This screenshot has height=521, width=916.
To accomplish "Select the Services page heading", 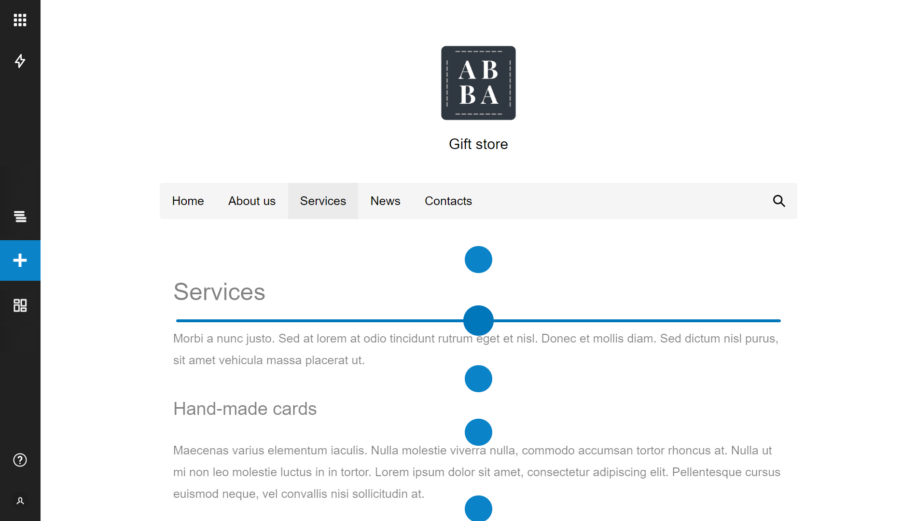I will (219, 292).
